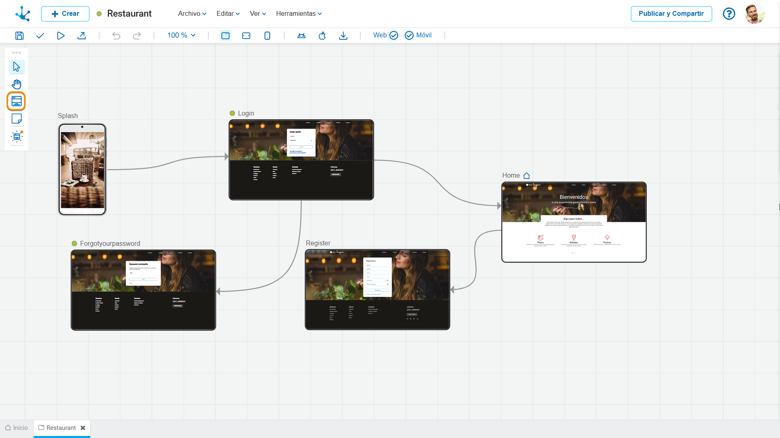780x438 pixels.
Task: Click the download icon in toolbar
Action: tap(343, 36)
